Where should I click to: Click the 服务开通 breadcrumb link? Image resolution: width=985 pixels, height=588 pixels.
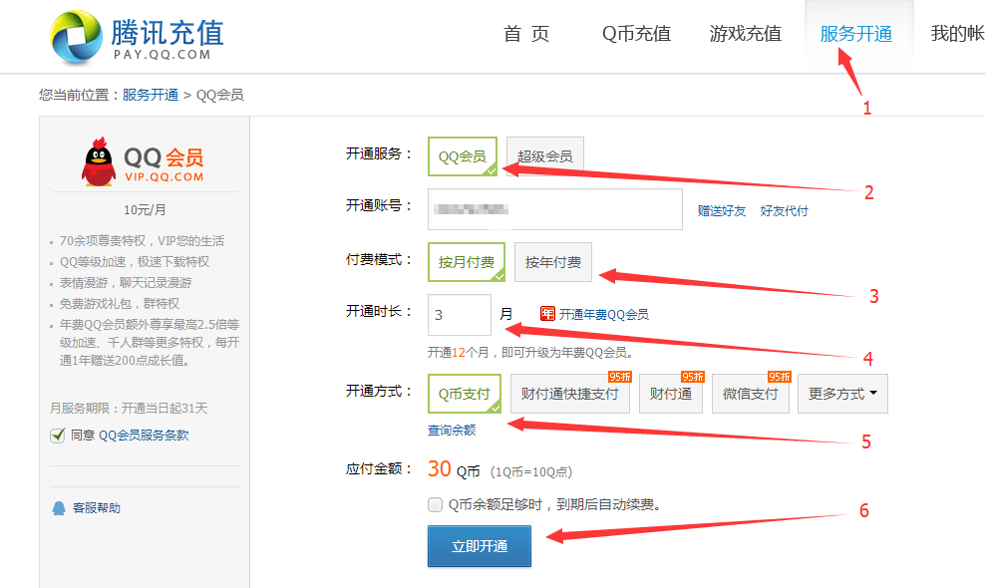click(x=151, y=95)
